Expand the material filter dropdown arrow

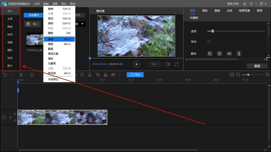(x=82, y=24)
